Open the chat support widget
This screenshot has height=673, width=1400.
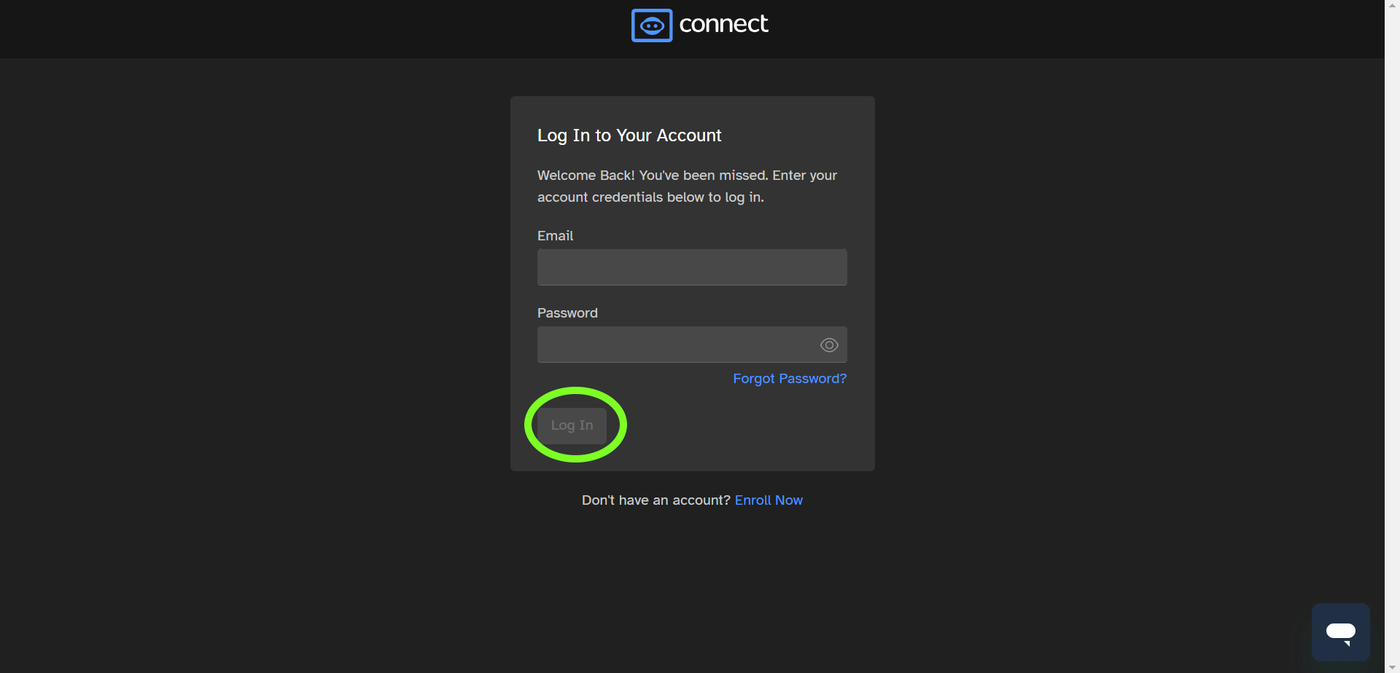1340,631
